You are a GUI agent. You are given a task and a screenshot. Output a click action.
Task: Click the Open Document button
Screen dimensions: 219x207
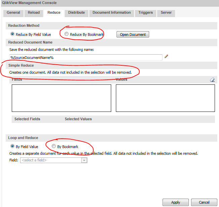[133, 34]
